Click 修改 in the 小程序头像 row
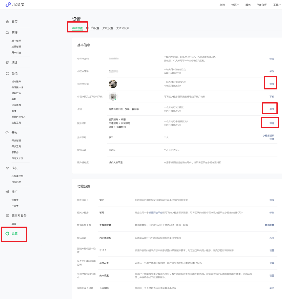This screenshot has width=282, height=299. coord(272,84)
